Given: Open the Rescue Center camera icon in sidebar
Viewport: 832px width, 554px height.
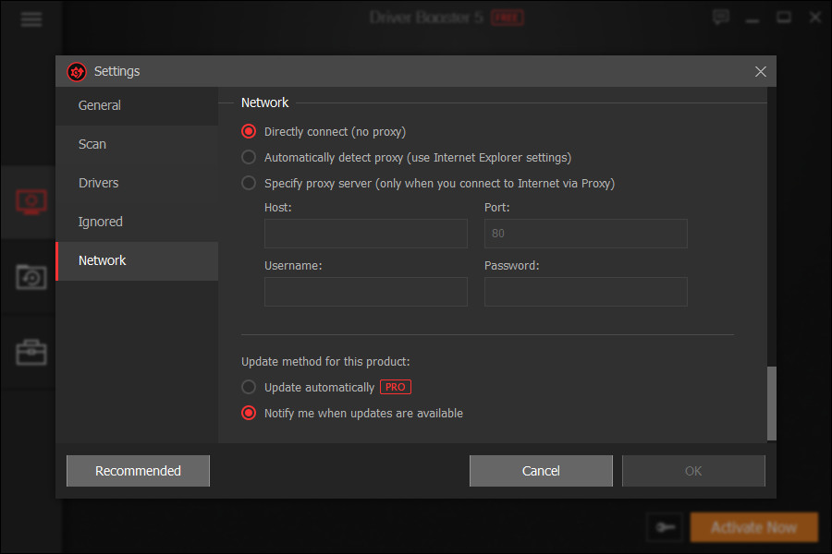Looking at the screenshot, I should click(x=30, y=277).
